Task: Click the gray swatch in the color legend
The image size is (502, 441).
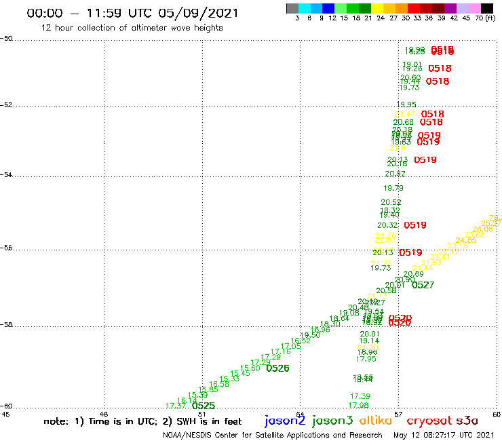Action: (292, 8)
